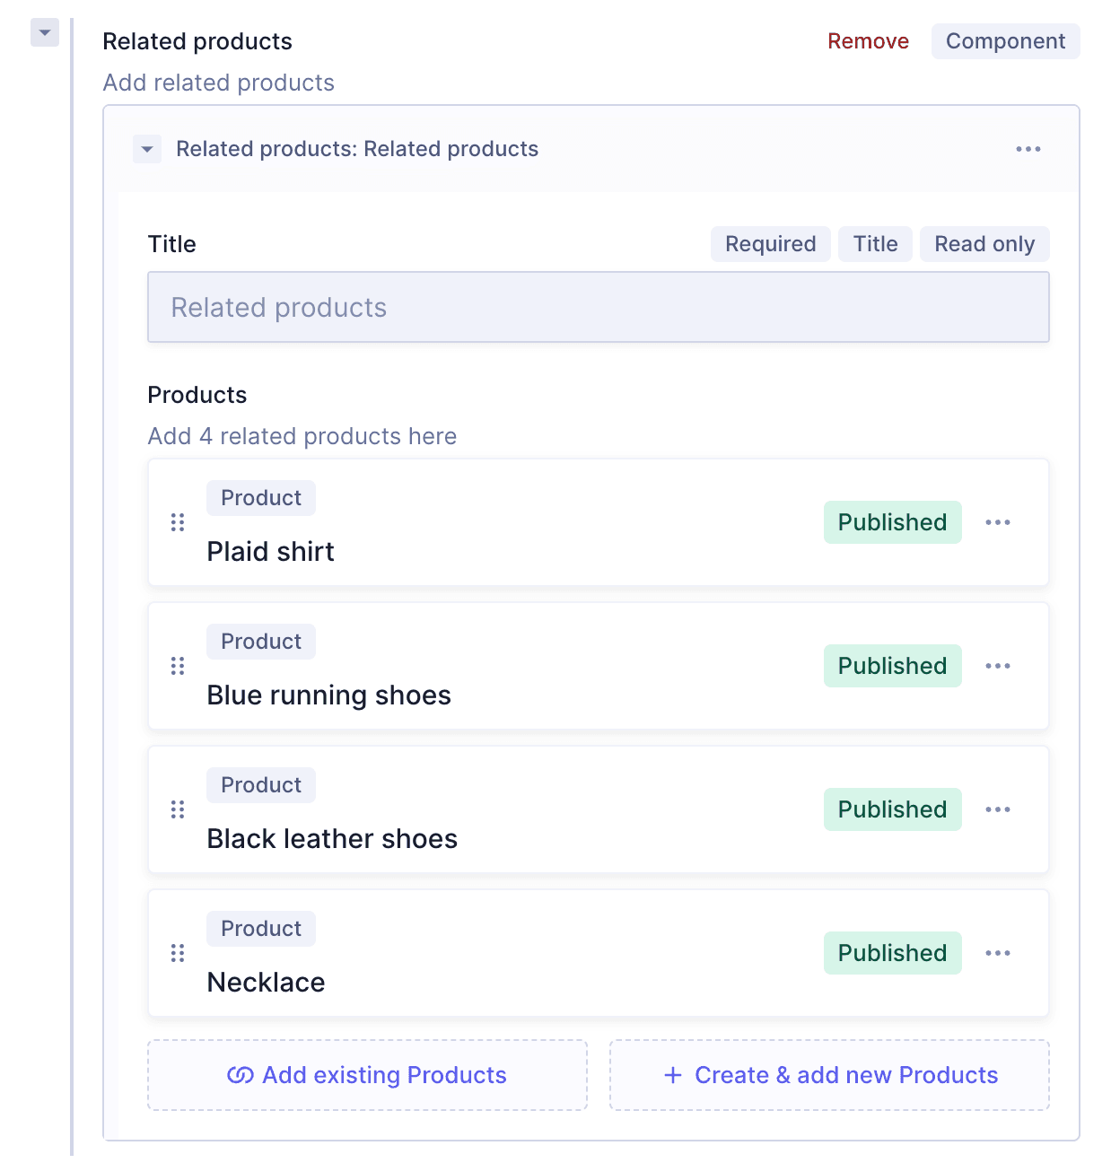Collapse the outer Related products section
Viewport: 1111px width, 1163px height.
[x=45, y=32]
